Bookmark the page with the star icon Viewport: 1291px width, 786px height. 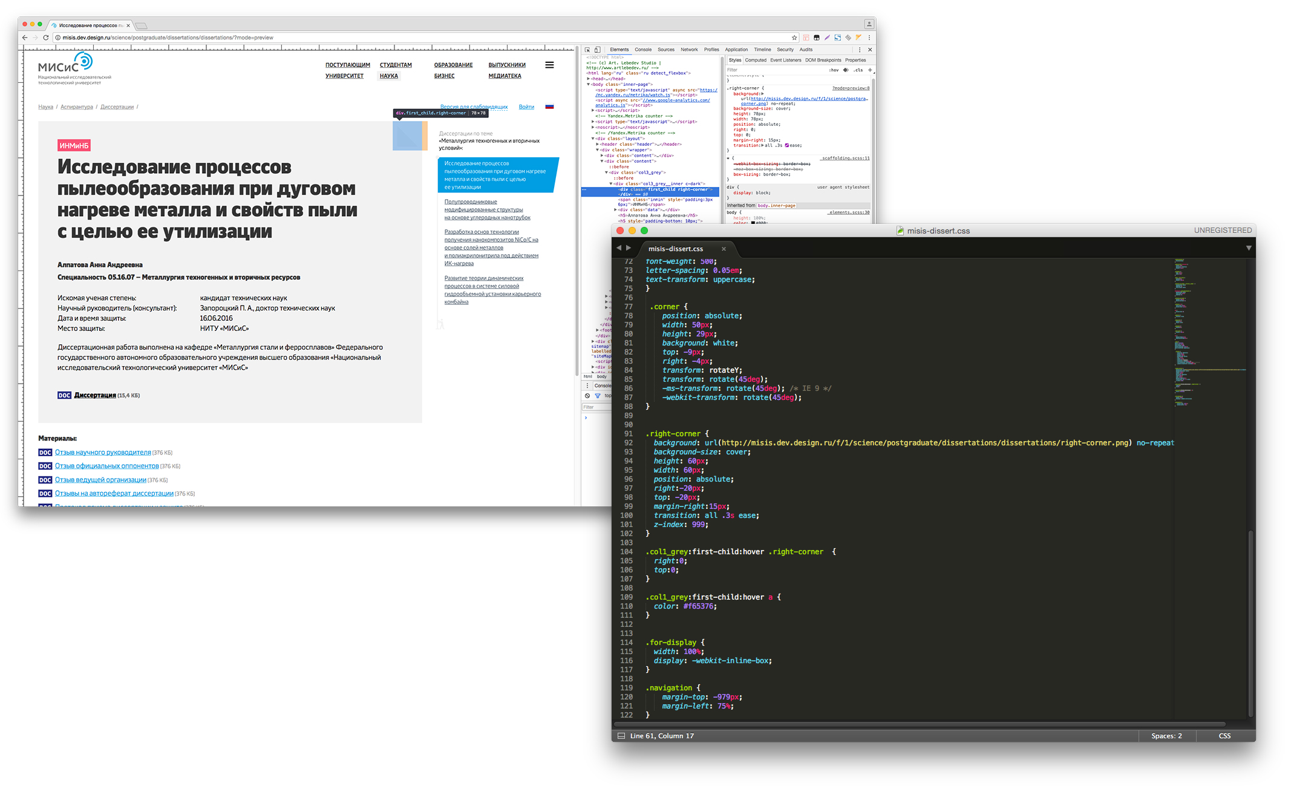point(794,38)
